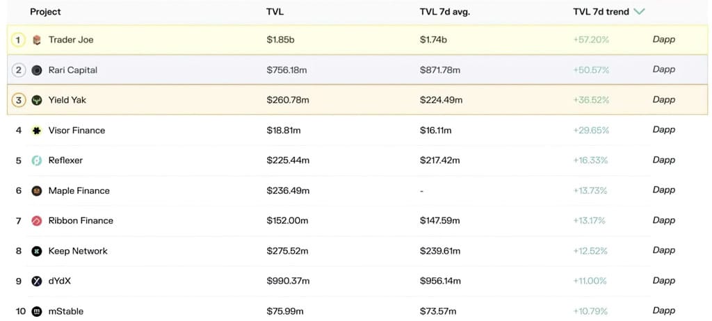The image size is (712, 321).
Task: Click the Reflexer logo icon
Action: click(x=37, y=160)
